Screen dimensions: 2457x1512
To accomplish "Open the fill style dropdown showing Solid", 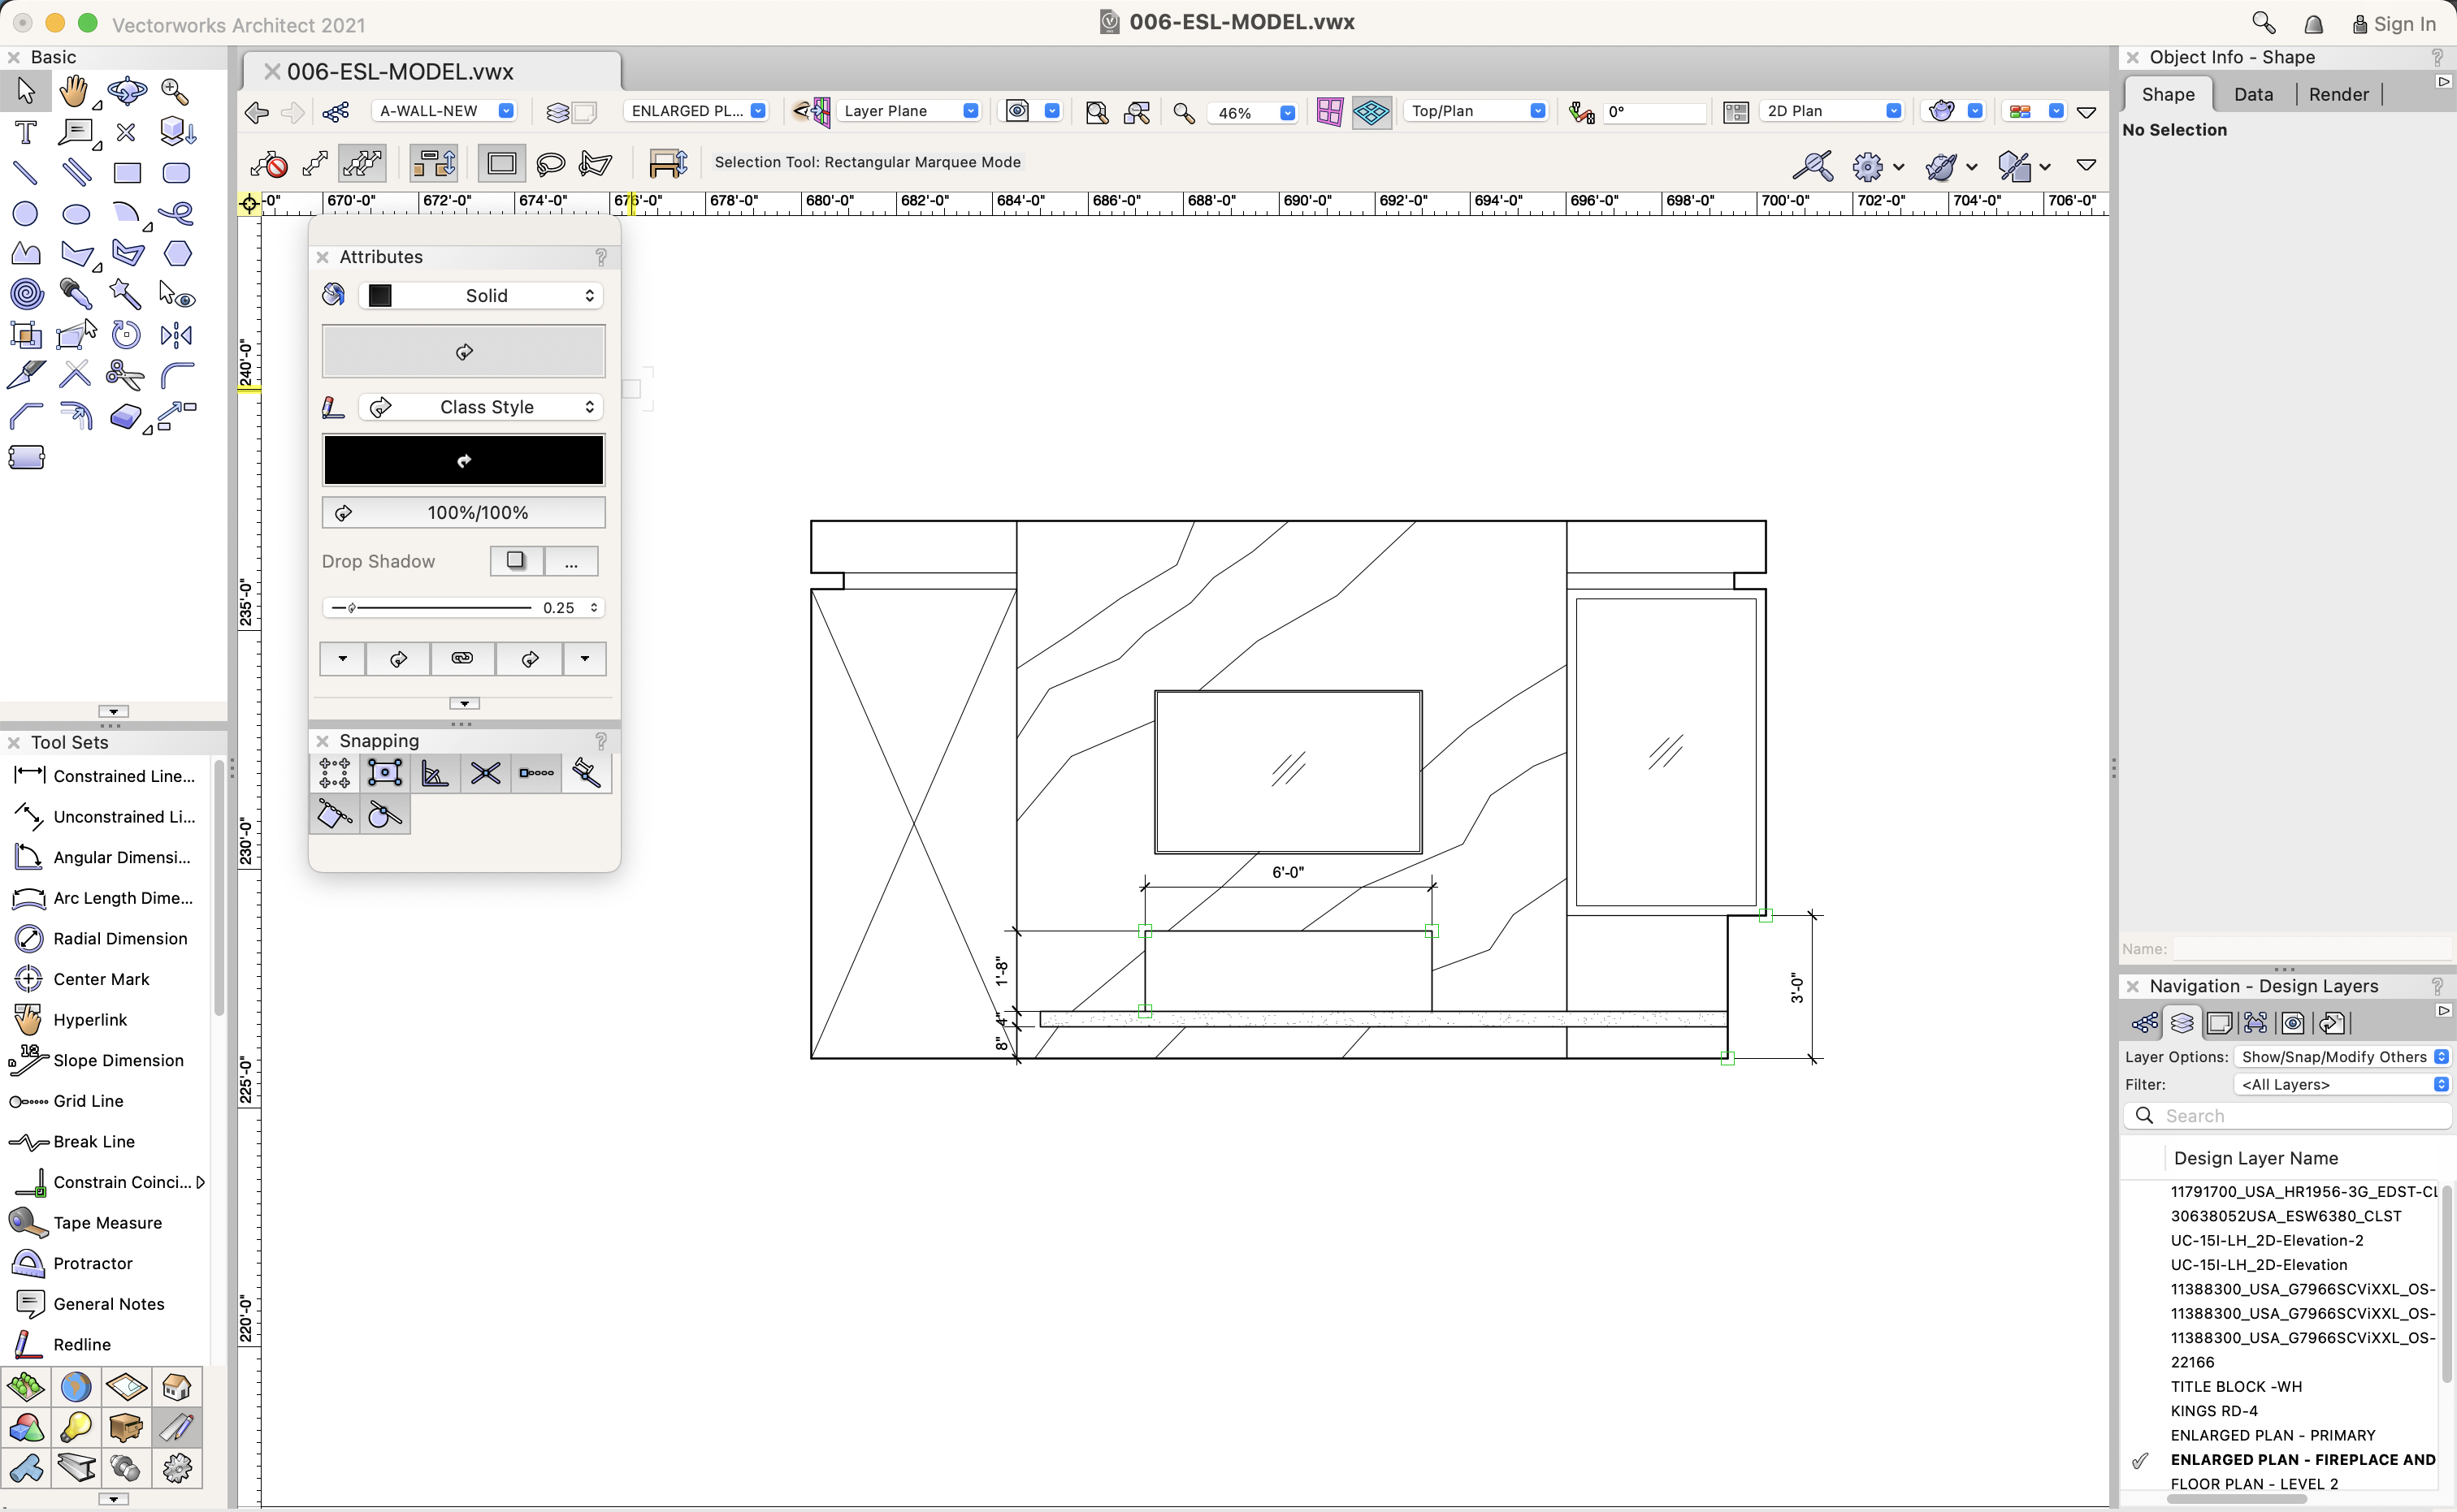I will (480, 295).
